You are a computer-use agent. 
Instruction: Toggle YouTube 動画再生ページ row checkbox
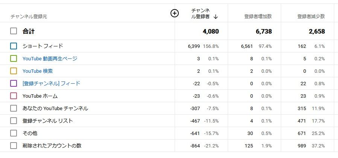pos(14,58)
